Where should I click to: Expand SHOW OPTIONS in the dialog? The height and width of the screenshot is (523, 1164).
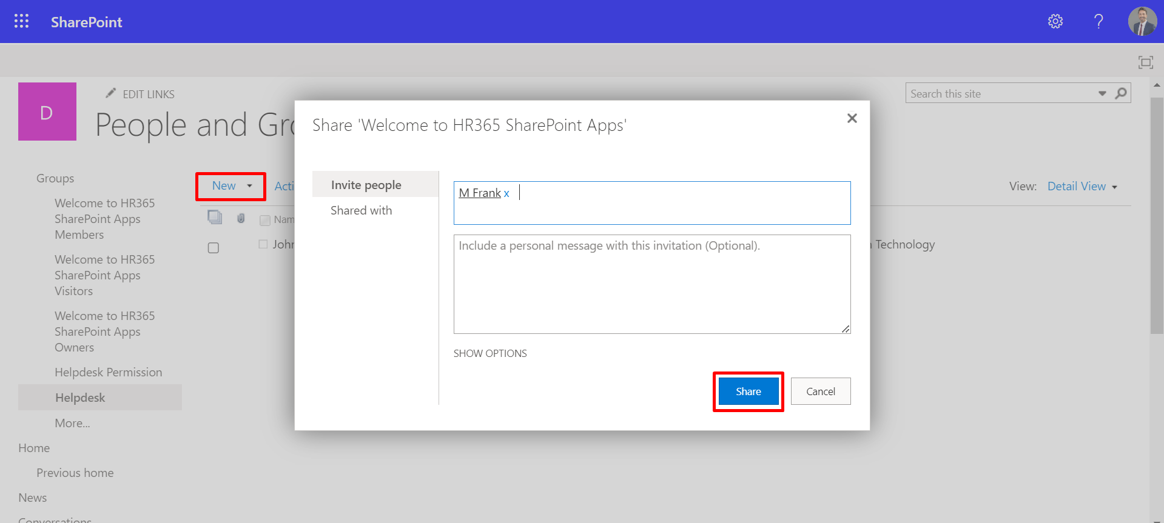(490, 353)
